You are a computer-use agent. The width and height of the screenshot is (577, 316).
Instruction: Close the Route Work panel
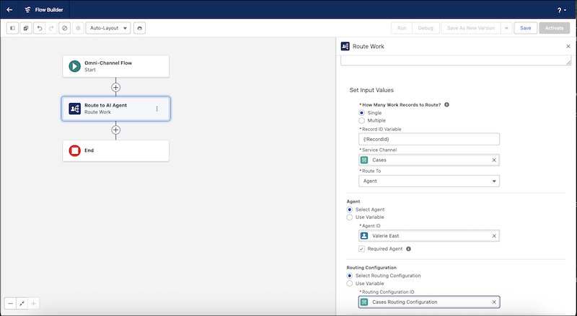[x=568, y=46]
